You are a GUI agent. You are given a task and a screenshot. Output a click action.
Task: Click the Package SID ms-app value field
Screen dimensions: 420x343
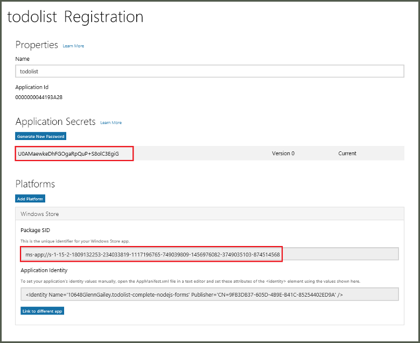click(150, 254)
